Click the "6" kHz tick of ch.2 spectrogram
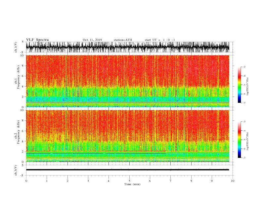This screenshot has width=262, height=203. (23, 131)
